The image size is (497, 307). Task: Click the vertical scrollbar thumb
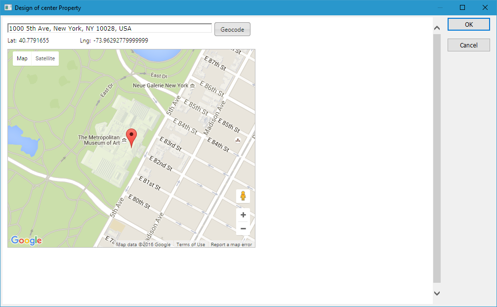pyautogui.click(x=437, y=158)
